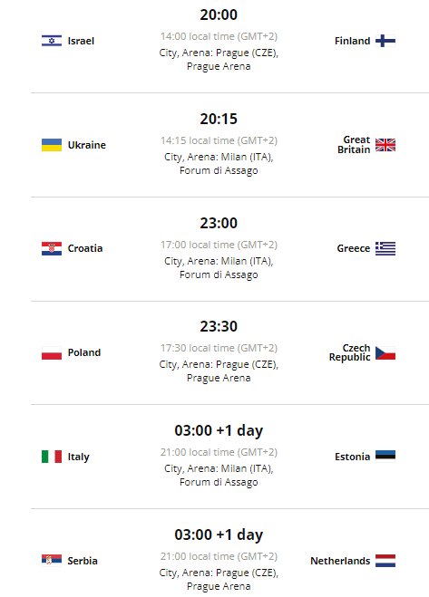Open the Netherlands team name link
Screen dimensions: 429x597
(340, 561)
